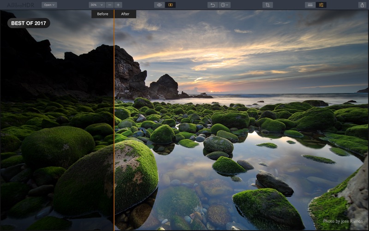
Task: Toggle the presets filmstrip panel
Action: (310, 5)
